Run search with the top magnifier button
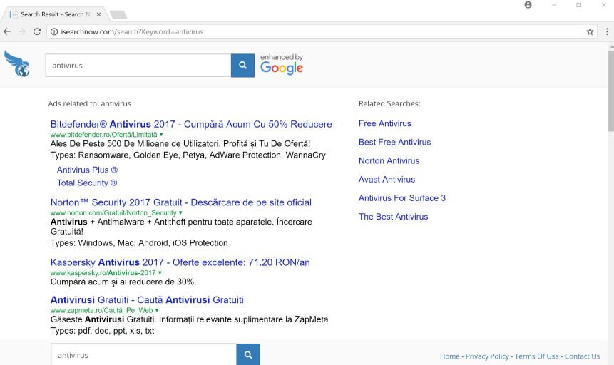Screen dimensions: 614x365 pos(242,66)
